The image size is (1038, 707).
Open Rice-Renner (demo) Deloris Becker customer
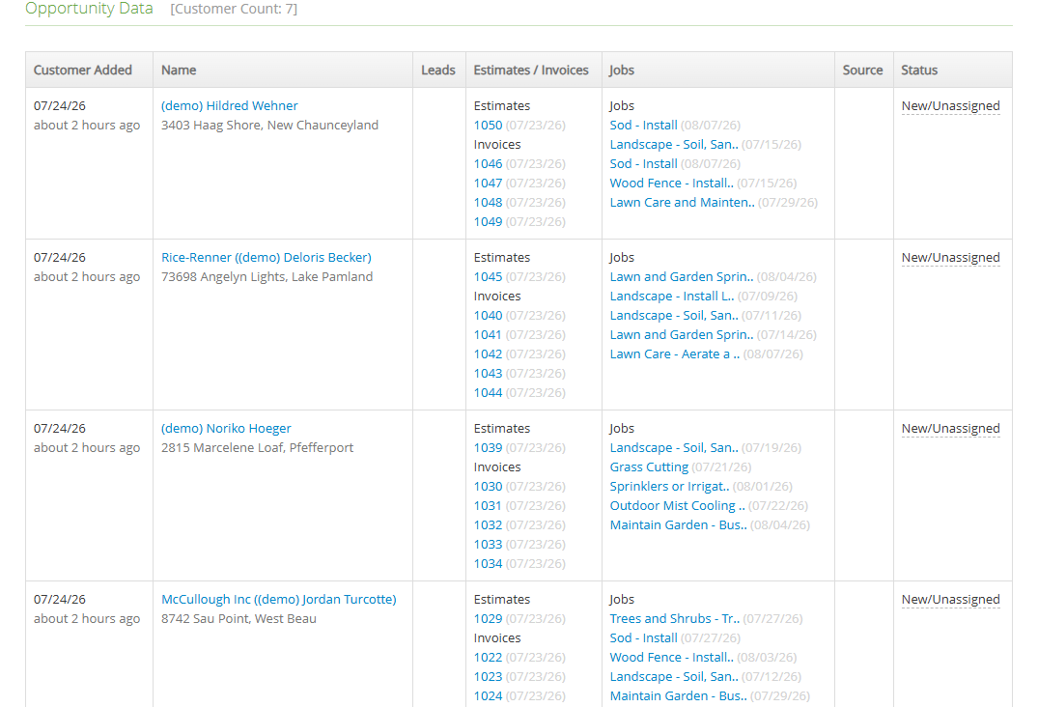[267, 258]
